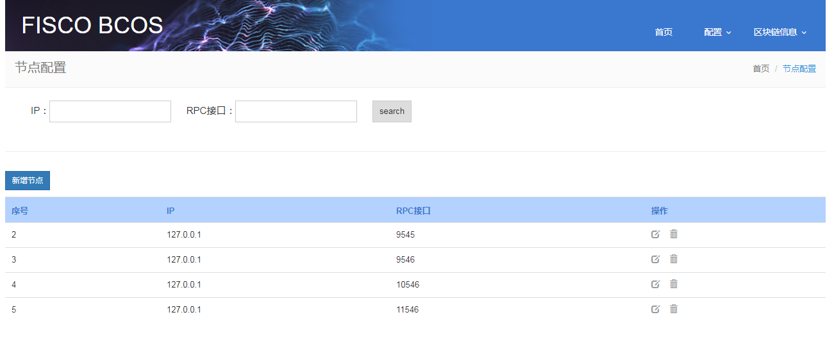The height and width of the screenshot is (342, 834).
Task: Click the serial number 2 cell
Action: click(x=14, y=235)
